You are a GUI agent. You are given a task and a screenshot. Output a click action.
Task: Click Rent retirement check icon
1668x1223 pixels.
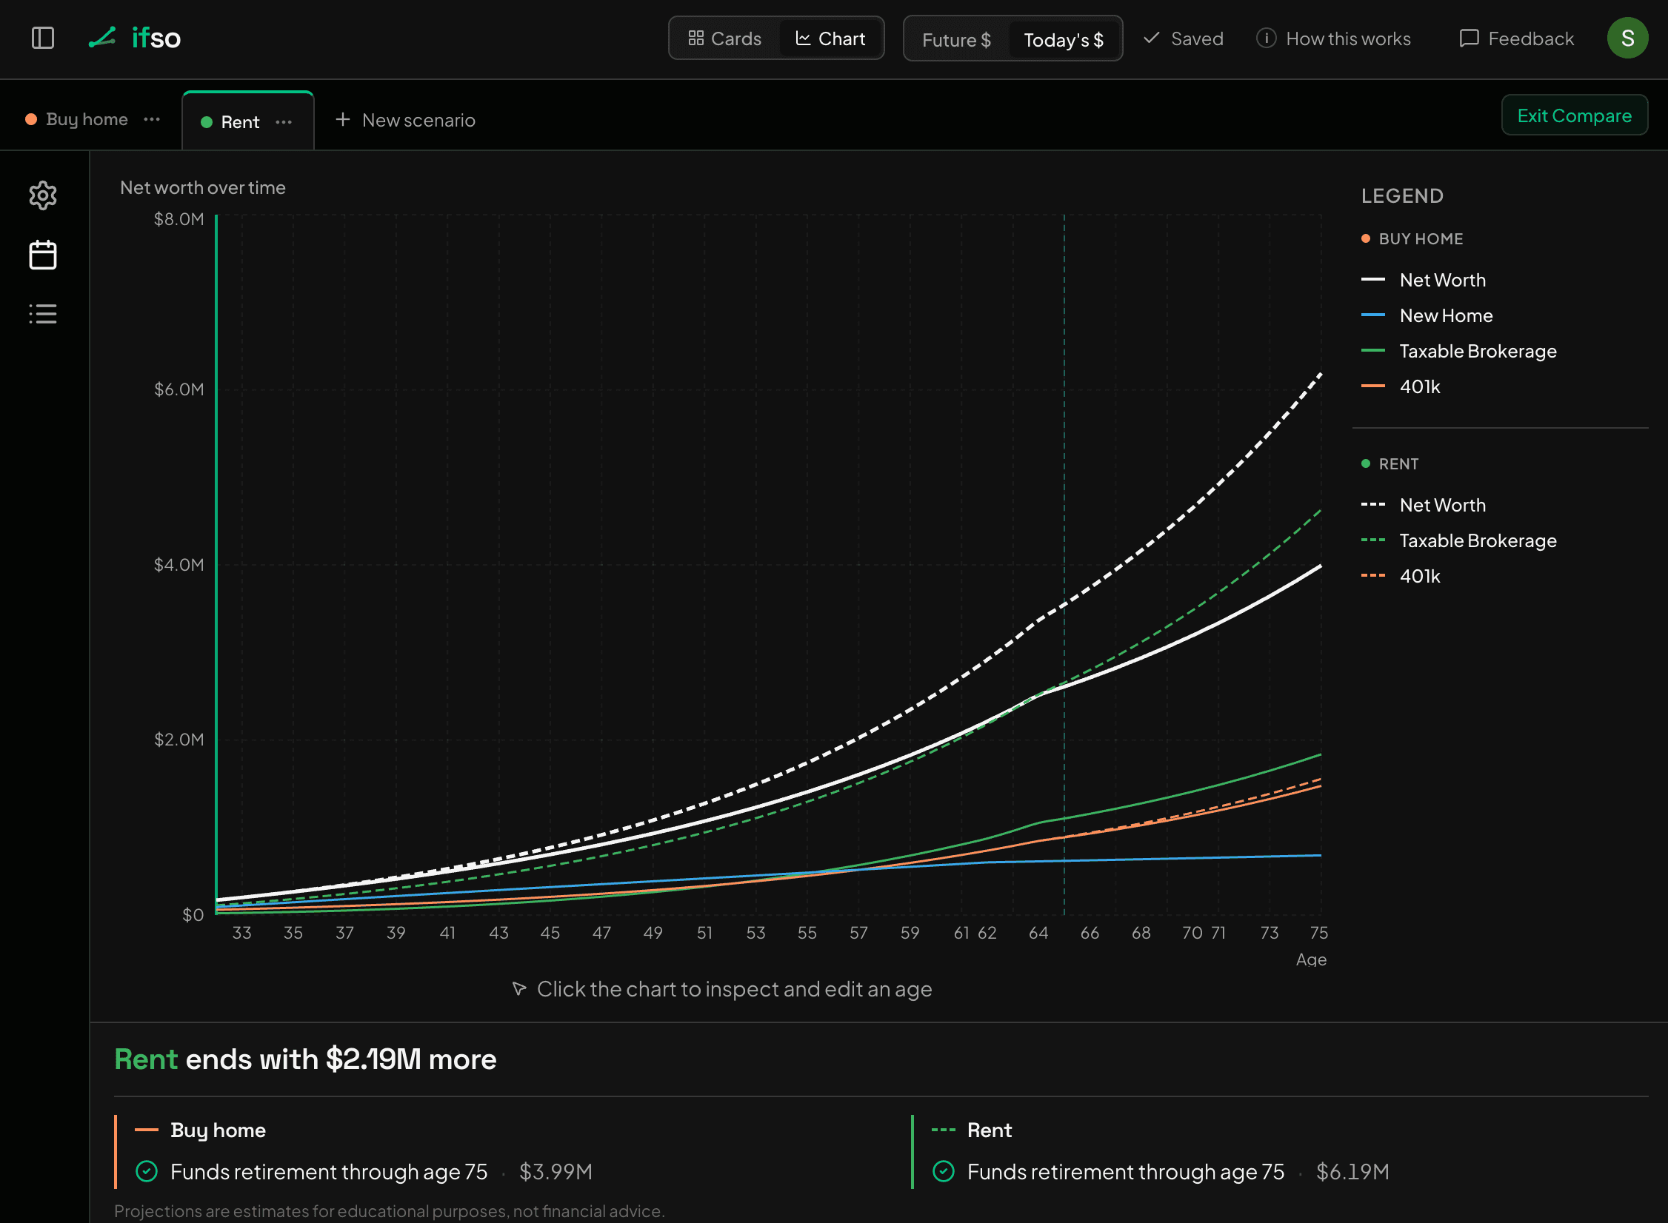[x=944, y=1171]
